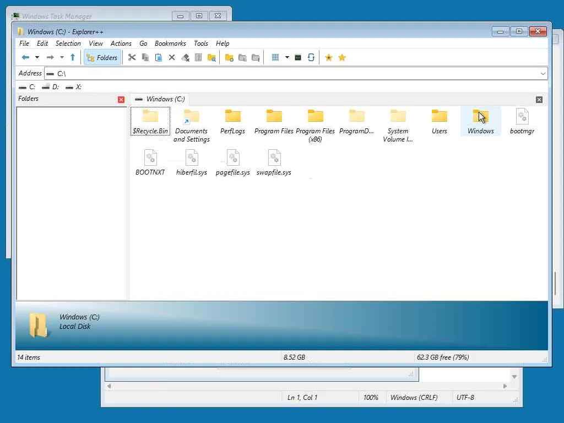Image resolution: width=564 pixels, height=423 pixels.
Task: Open the Go menu
Action: point(143,43)
